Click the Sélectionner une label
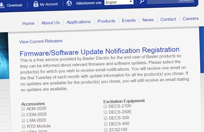Image resolution: width=204 pixels, height=132 pixels. pyautogui.click(x=89, y=3)
